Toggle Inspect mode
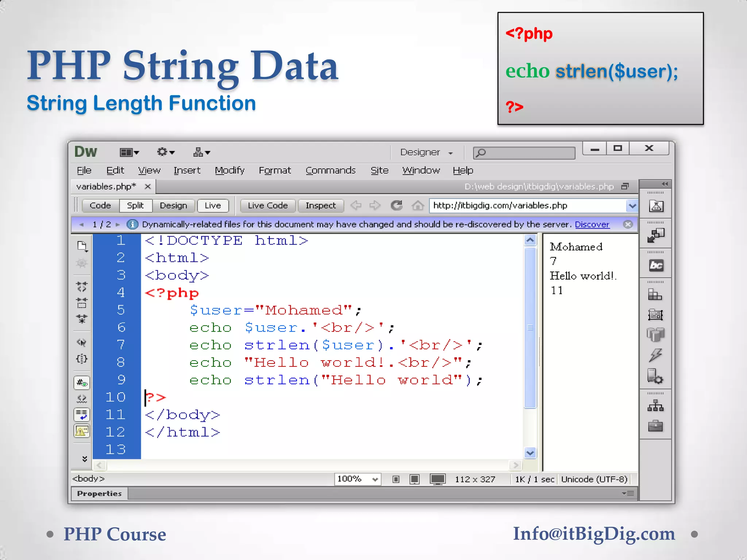Screen dimensions: 747x560 pos(321,206)
